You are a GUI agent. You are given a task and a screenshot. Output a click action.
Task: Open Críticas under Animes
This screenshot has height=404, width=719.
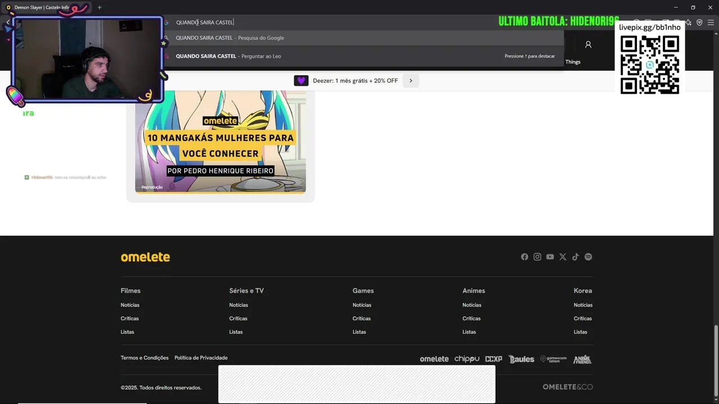471,319
